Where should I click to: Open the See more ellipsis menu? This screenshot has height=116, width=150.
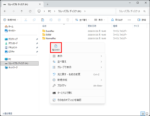pos(129,20)
